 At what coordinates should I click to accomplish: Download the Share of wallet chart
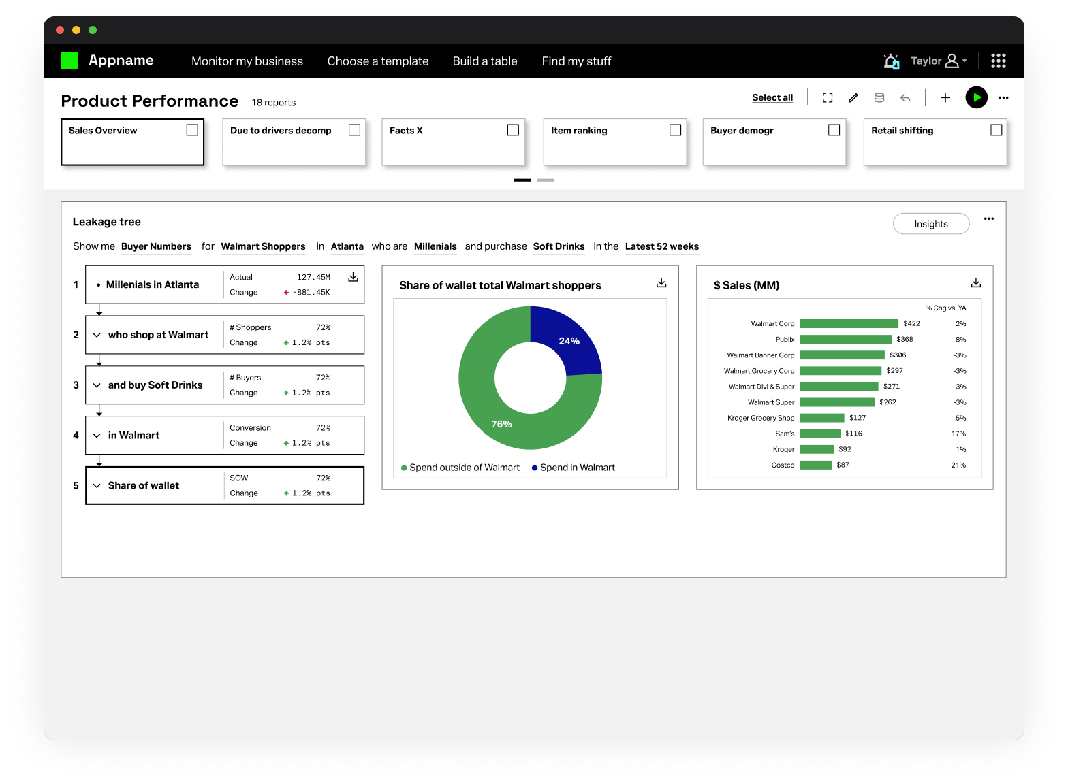pyautogui.click(x=661, y=283)
